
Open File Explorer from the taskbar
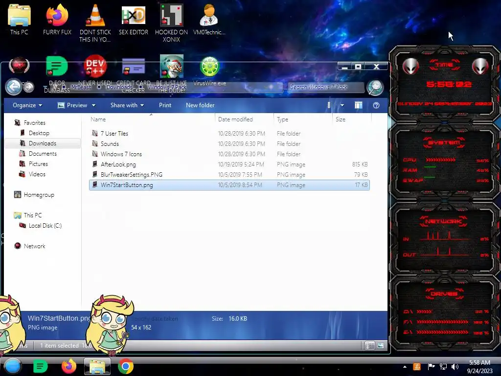coord(97,366)
